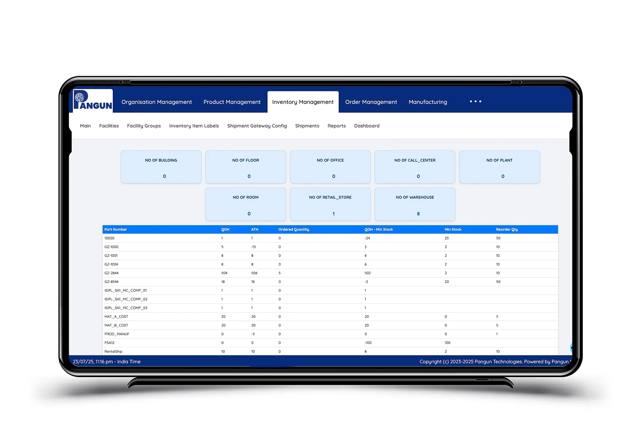Sort by the Part Number column header
641x428 pixels.
(x=115, y=229)
